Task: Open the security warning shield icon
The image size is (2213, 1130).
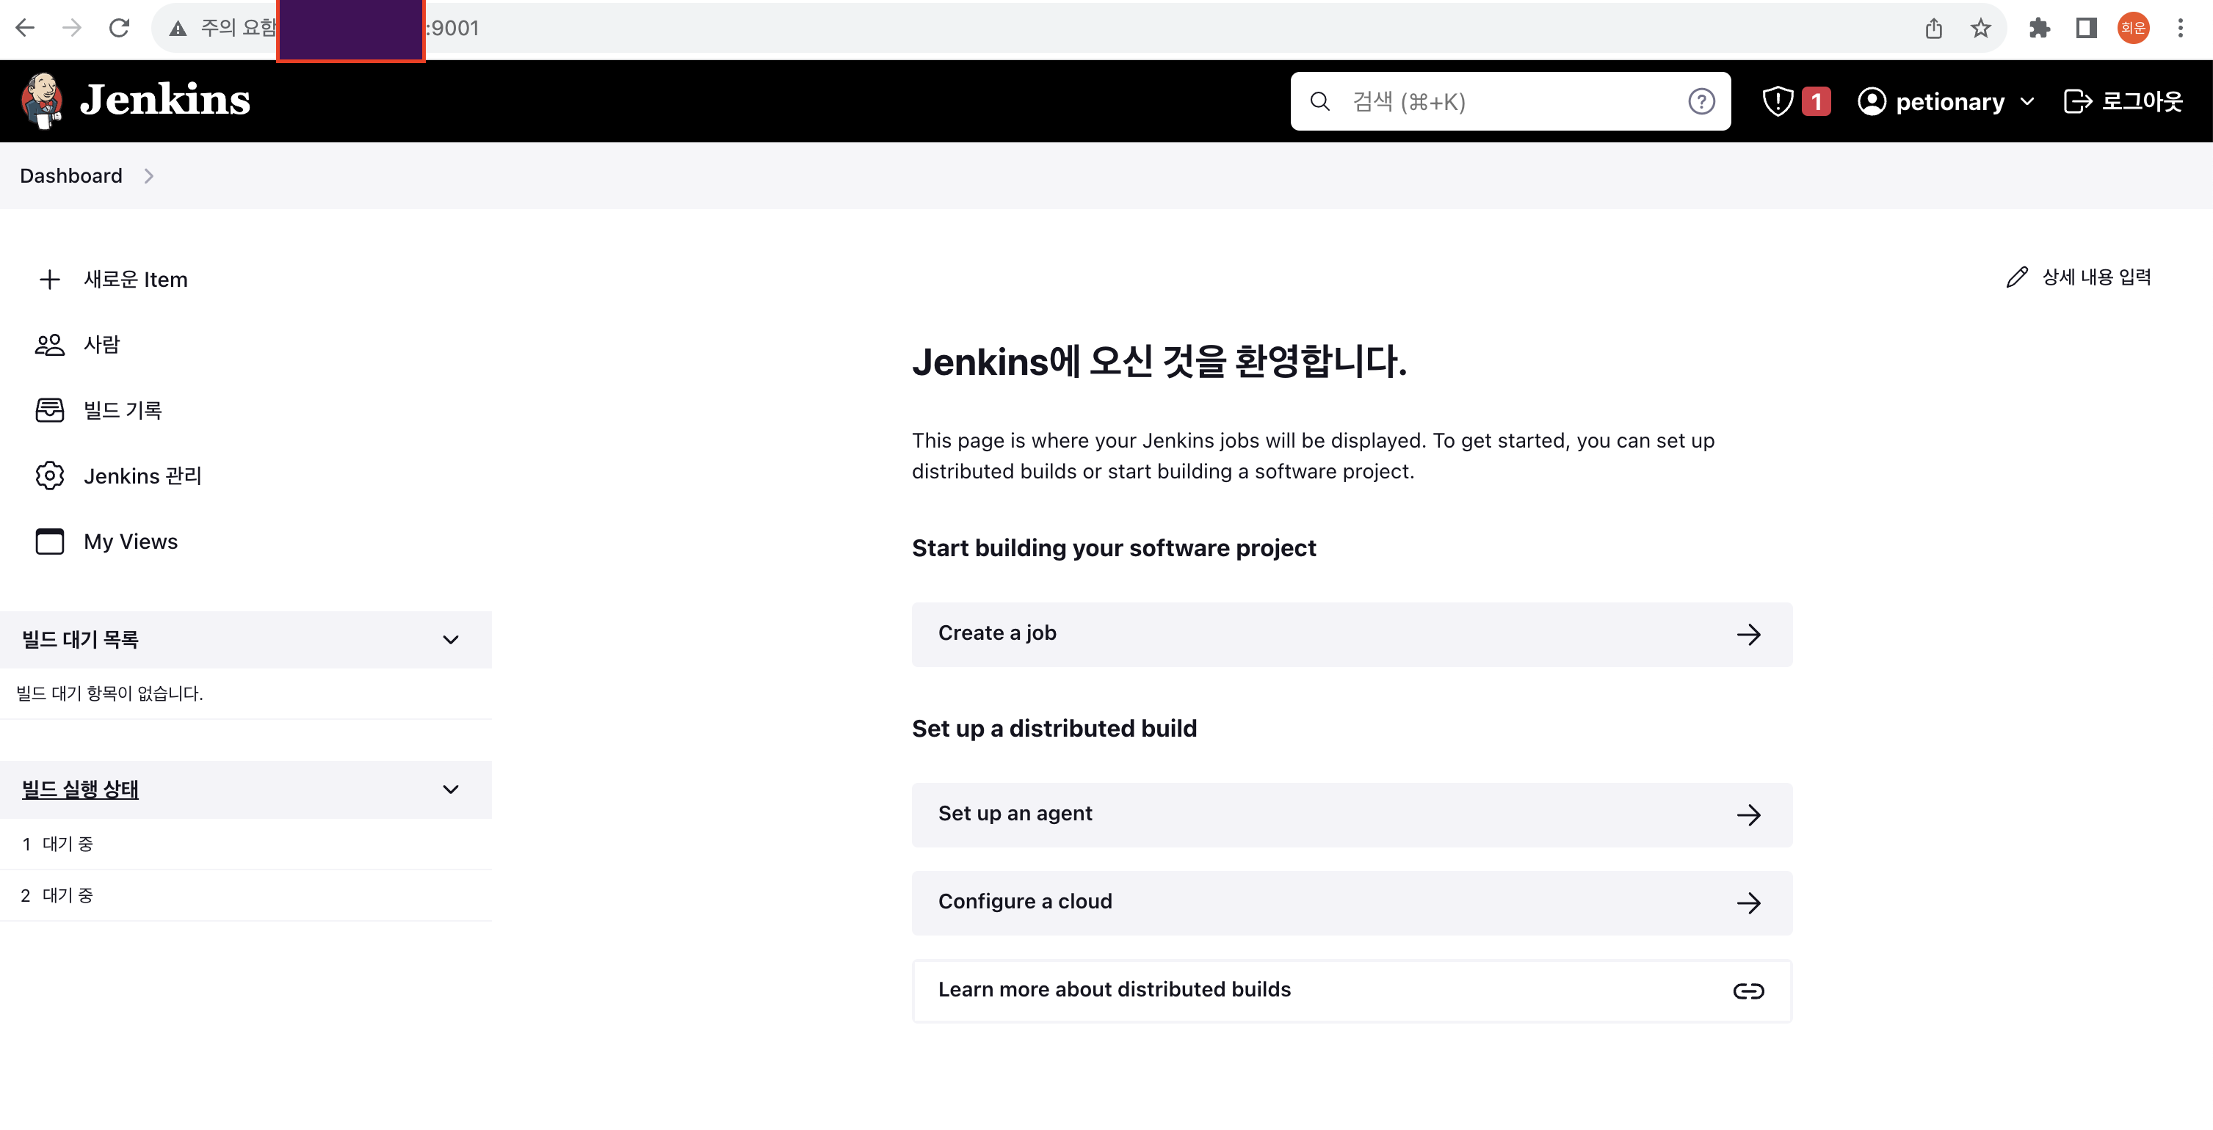Action: point(1777,101)
